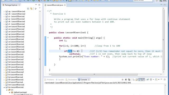
Task: Click the editor vertical scrollbar
Action: 163,40
